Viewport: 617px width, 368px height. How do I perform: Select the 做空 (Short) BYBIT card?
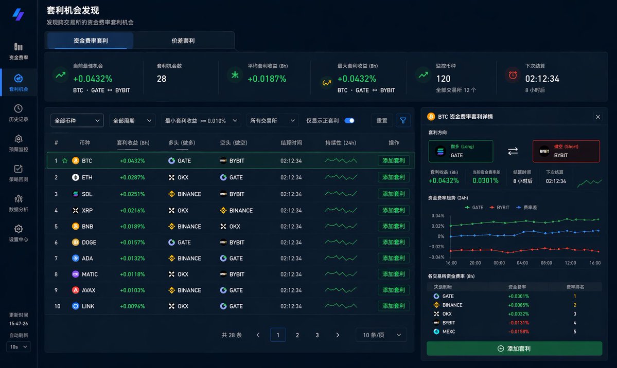pyautogui.click(x=566, y=151)
